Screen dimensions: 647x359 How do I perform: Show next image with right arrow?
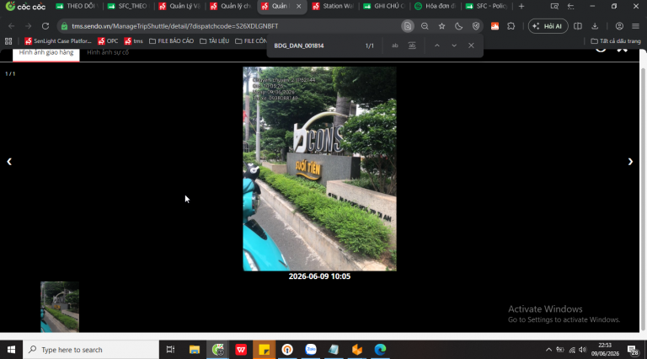tap(630, 162)
